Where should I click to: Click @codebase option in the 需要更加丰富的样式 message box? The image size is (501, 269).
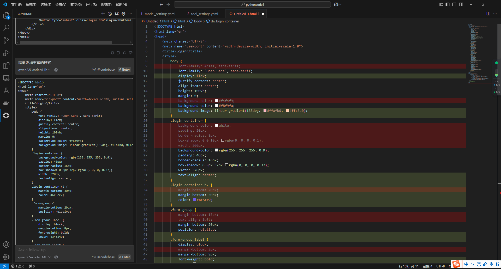click(103, 70)
